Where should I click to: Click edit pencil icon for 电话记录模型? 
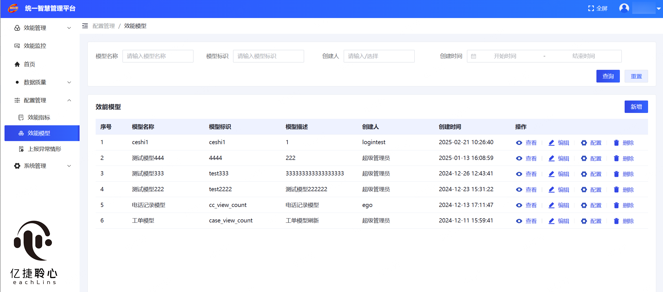click(x=552, y=205)
